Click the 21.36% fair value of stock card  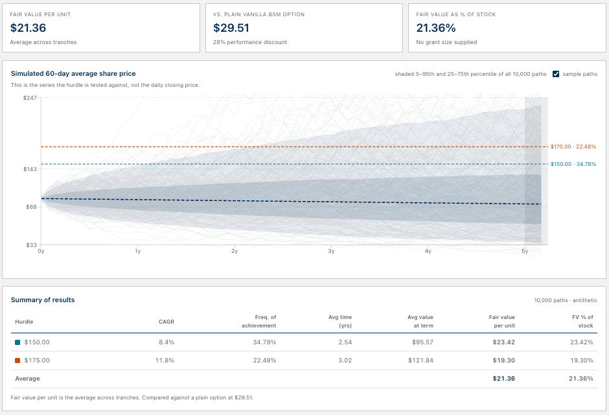coord(507,28)
